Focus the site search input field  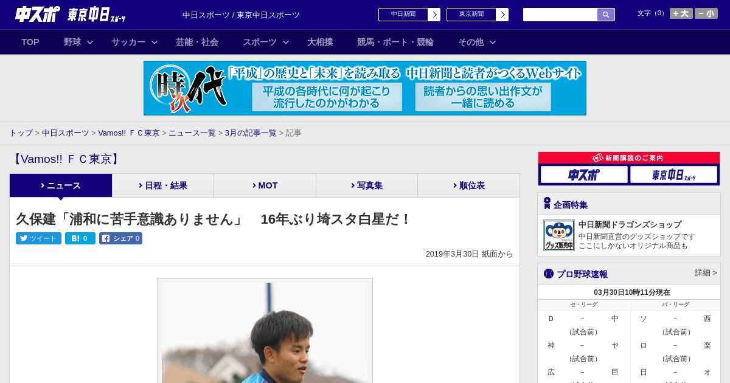(560, 15)
